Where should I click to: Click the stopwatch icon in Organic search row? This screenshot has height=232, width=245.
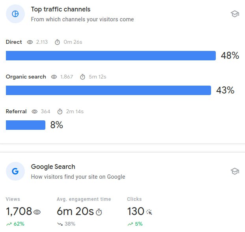pos(82,77)
